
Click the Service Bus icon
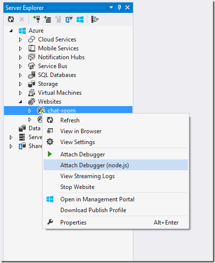tap(32, 66)
